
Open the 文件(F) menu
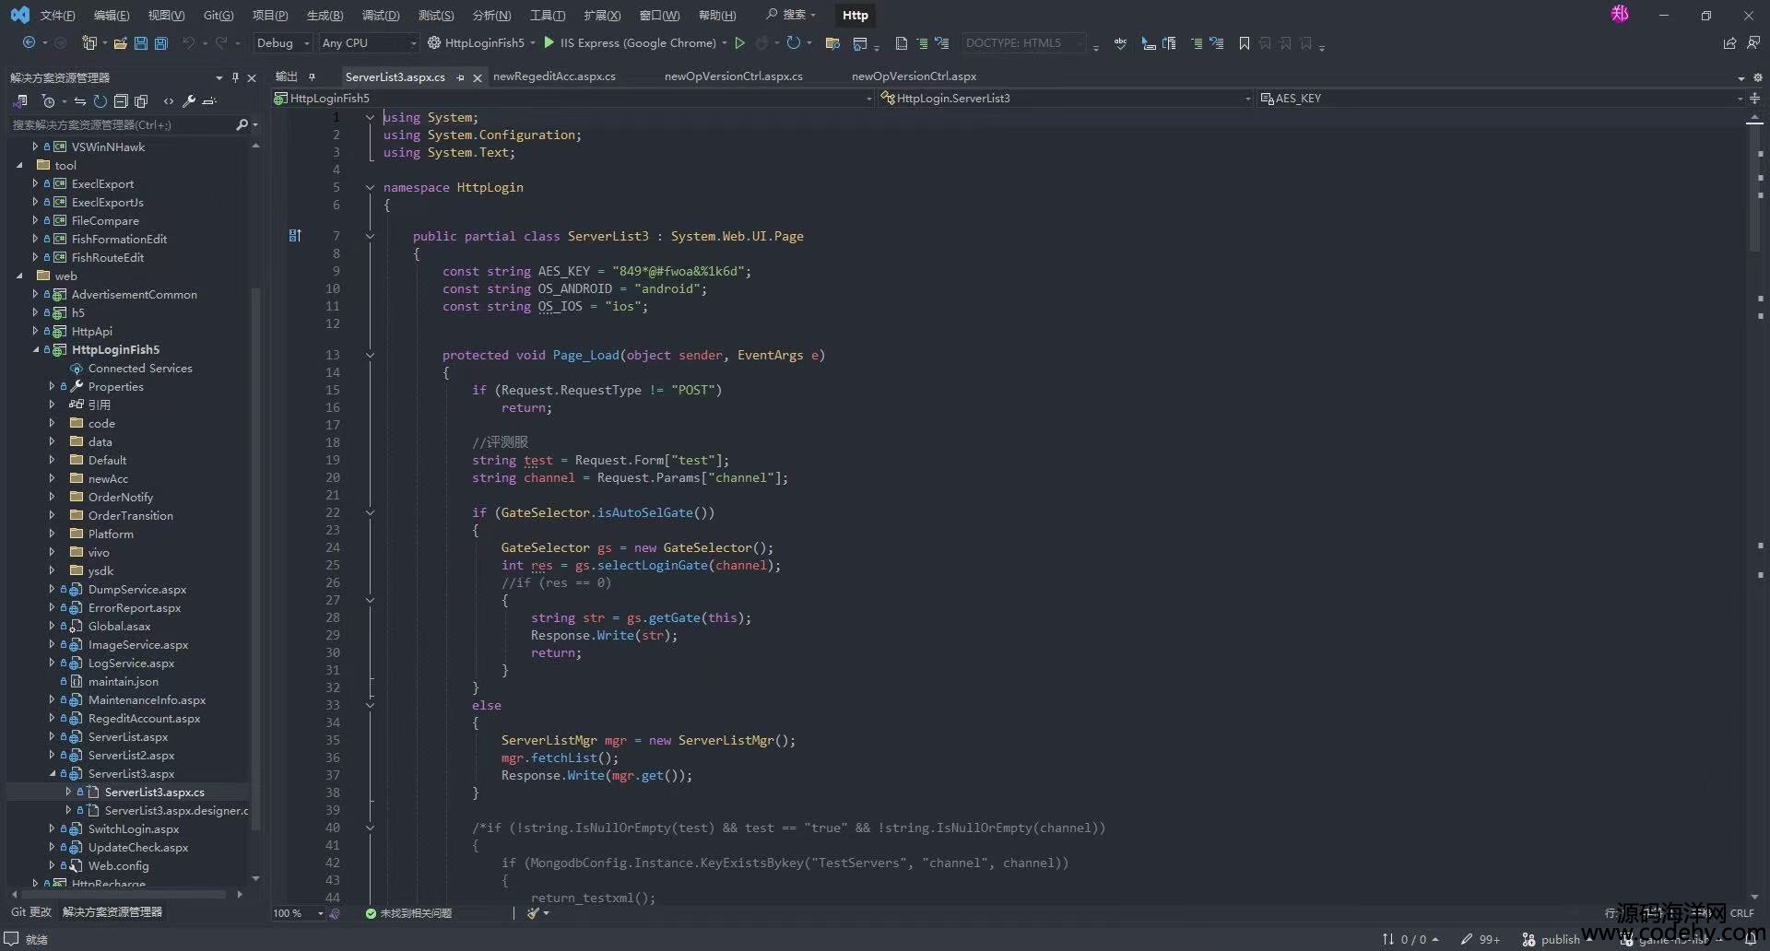click(x=57, y=15)
